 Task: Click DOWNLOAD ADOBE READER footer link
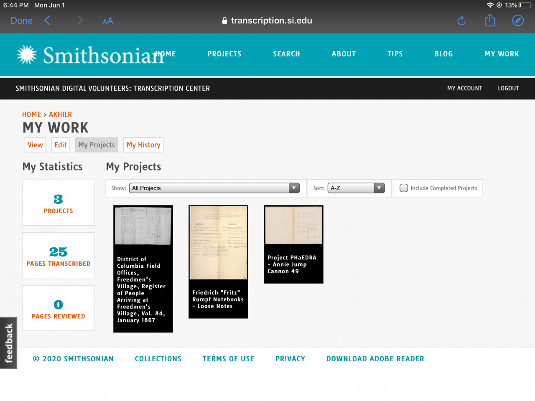(x=375, y=359)
